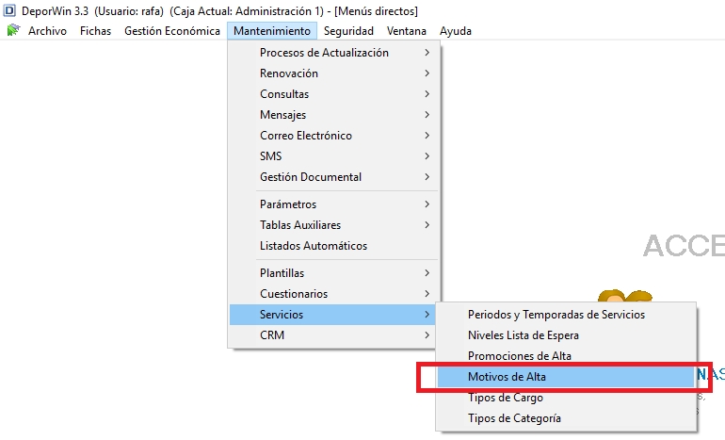The image size is (725, 440).
Task: Click the green icon beside Archivo
Action: (x=13, y=30)
